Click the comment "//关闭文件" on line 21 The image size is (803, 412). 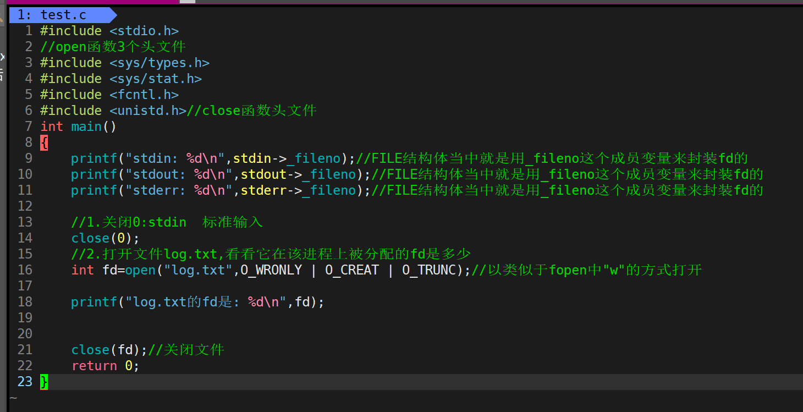coord(186,350)
